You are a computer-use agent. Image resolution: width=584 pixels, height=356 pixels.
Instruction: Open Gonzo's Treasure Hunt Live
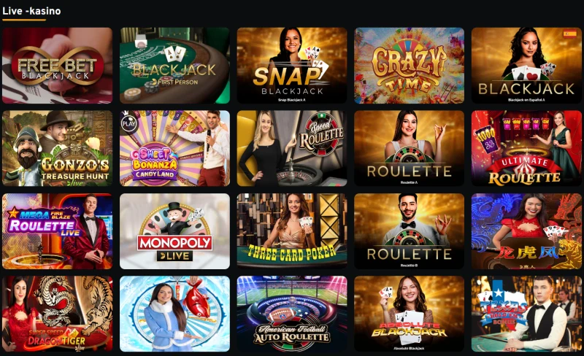click(58, 148)
